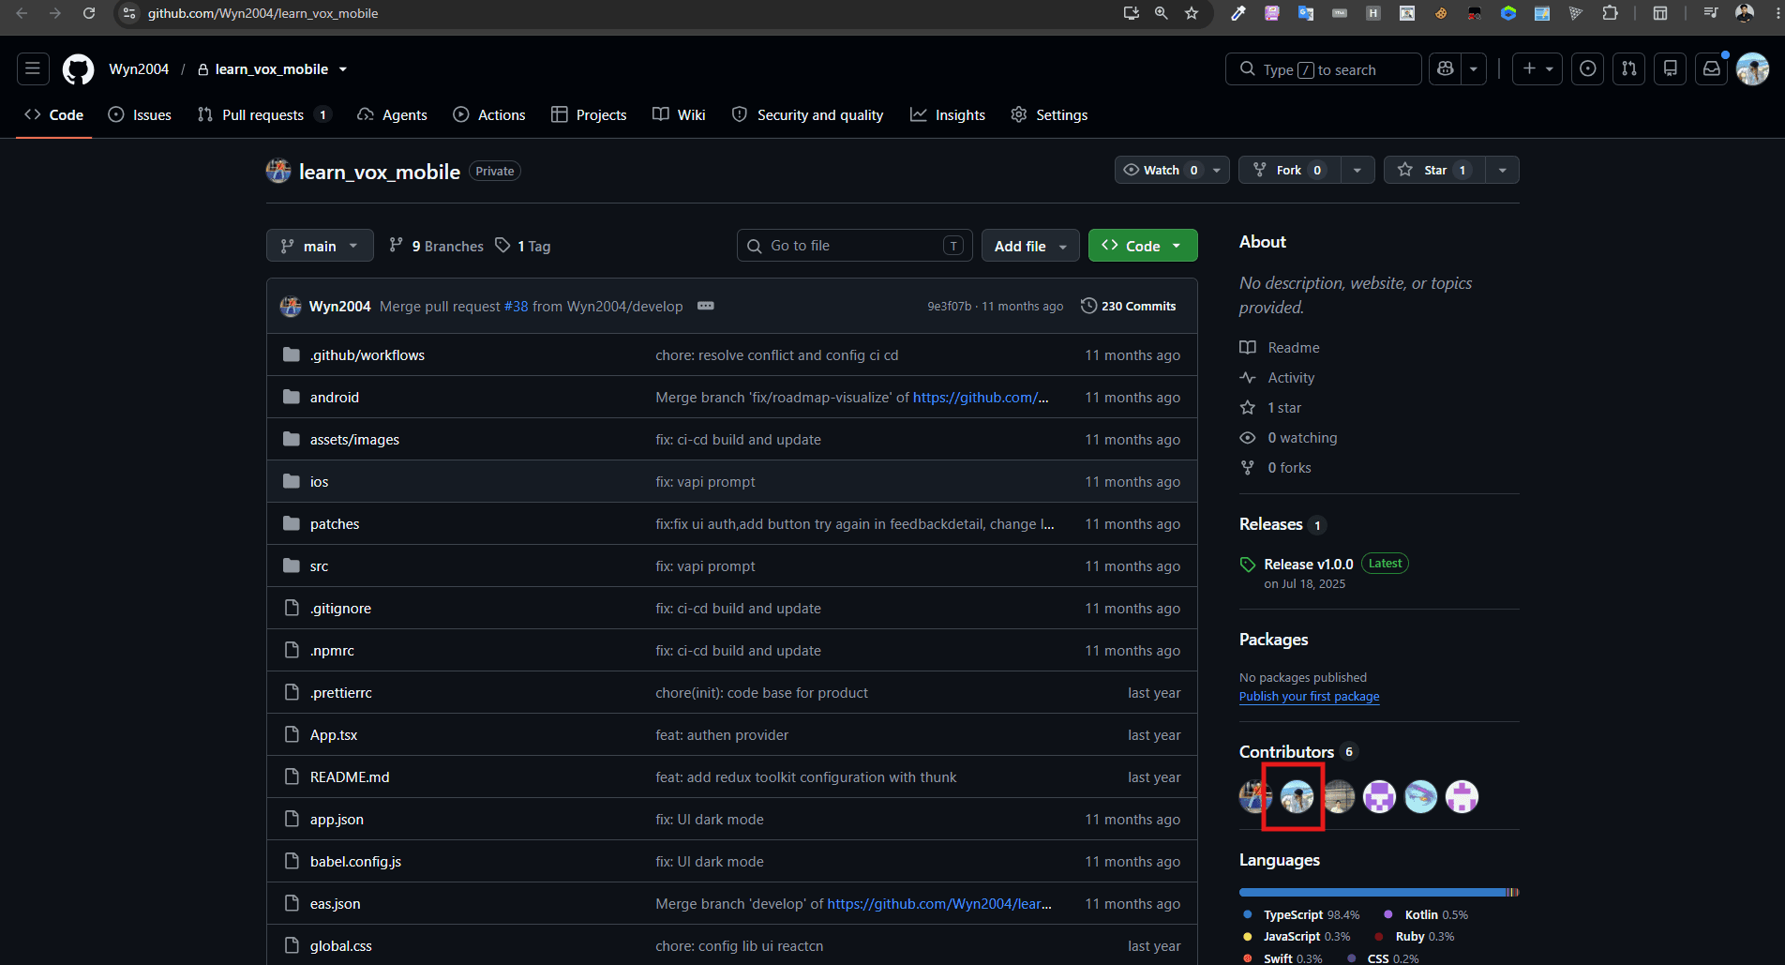Screen dimensions: 1785x965
Task: Open the Fork options dropdown arrow
Action: pyautogui.click(x=1357, y=170)
